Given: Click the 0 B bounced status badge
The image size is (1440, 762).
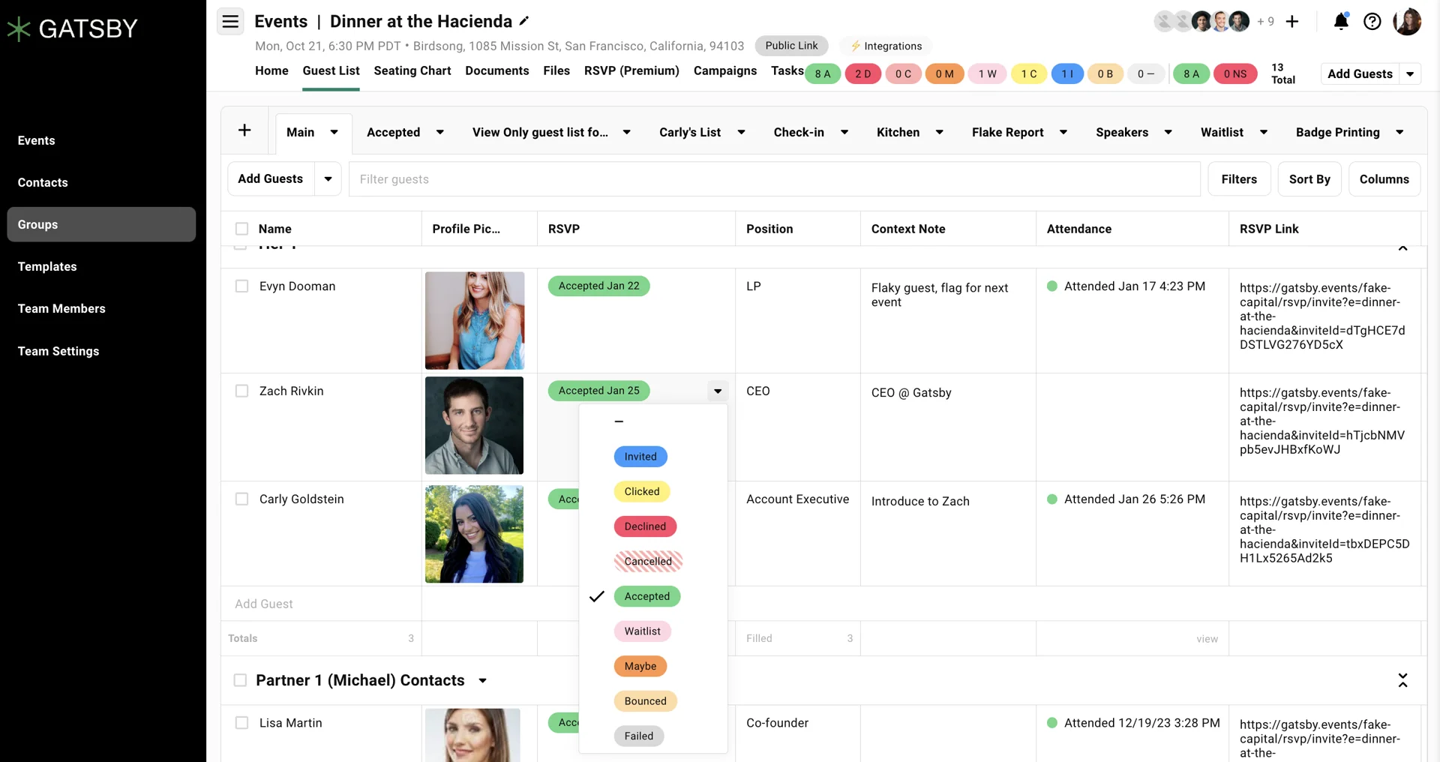Looking at the screenshot, I should point(1105,73).
